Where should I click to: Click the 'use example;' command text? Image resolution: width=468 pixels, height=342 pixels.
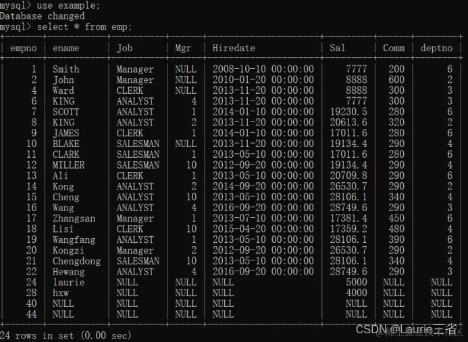point(68,5)
